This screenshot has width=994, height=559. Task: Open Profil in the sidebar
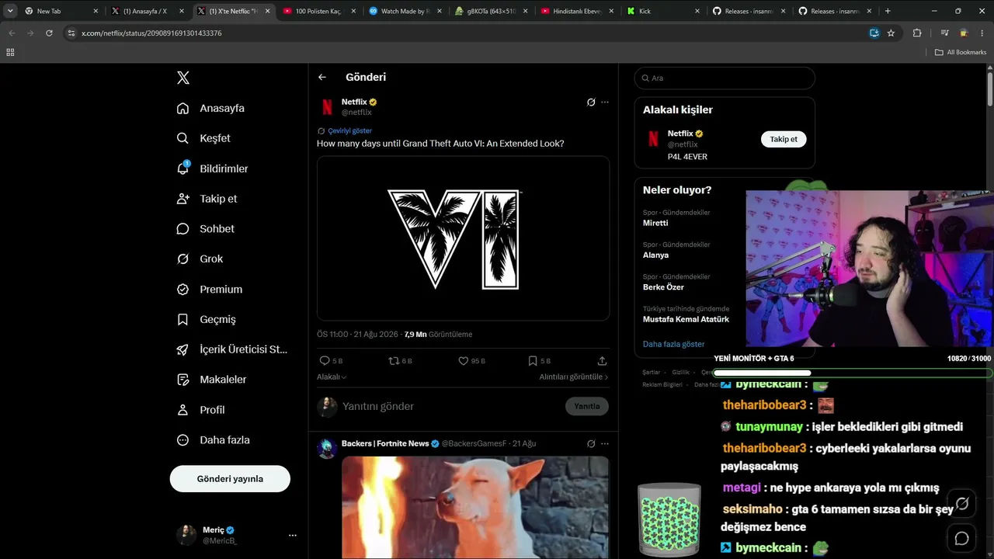pyautogui.click(x=200, y=410)
